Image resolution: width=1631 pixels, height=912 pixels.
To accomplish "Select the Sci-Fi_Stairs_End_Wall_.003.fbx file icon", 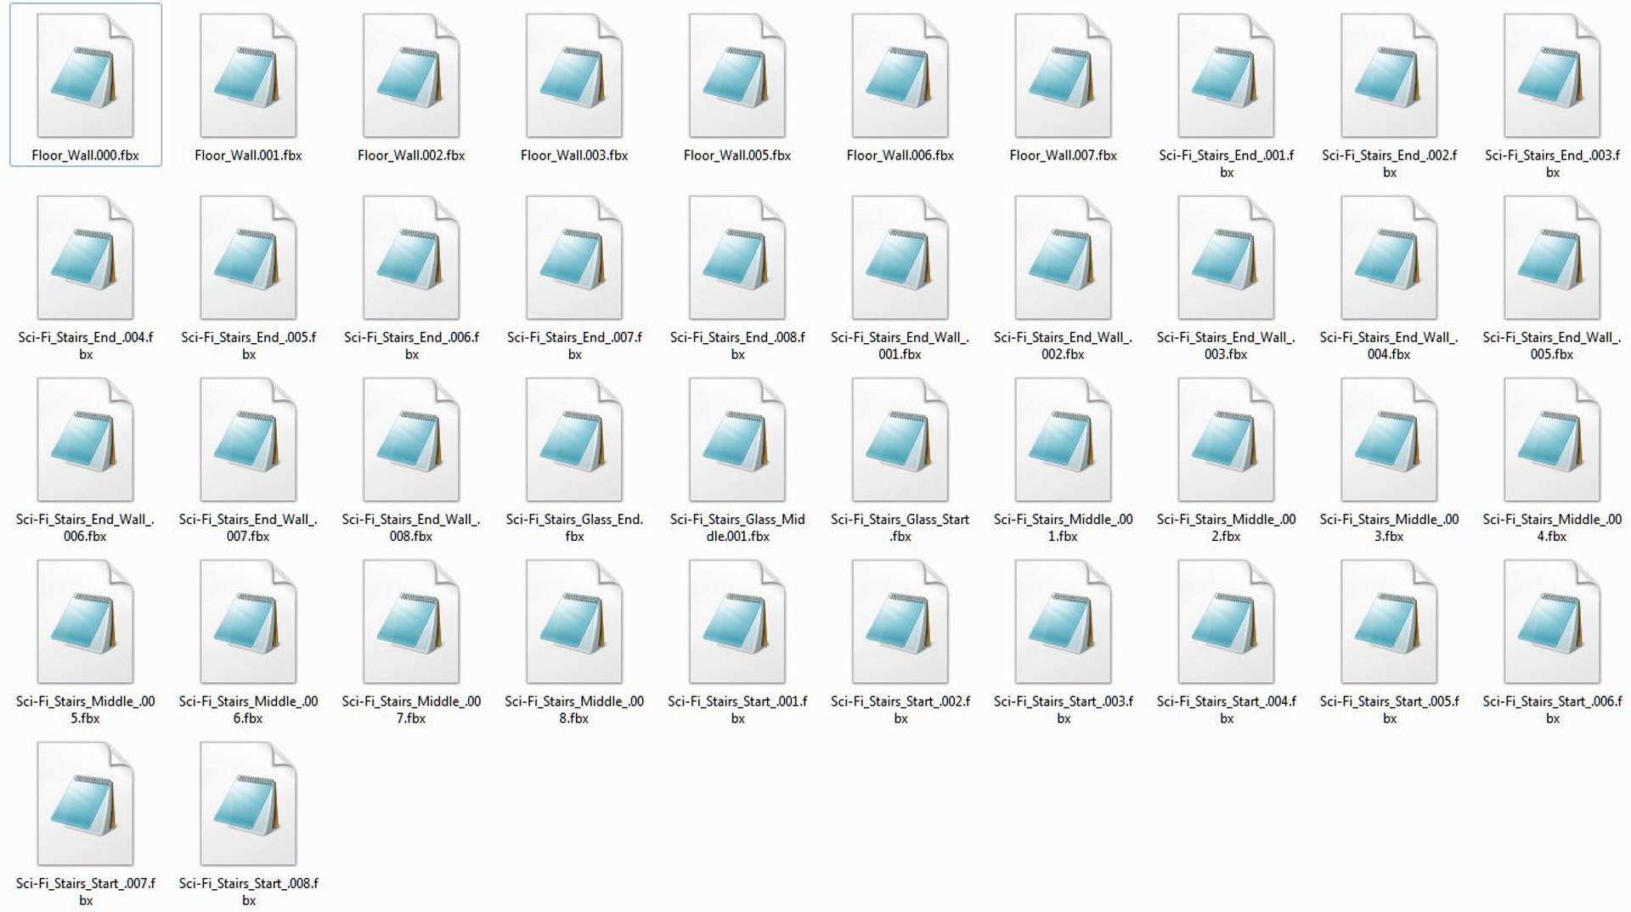I will (x=1227, y=257).
